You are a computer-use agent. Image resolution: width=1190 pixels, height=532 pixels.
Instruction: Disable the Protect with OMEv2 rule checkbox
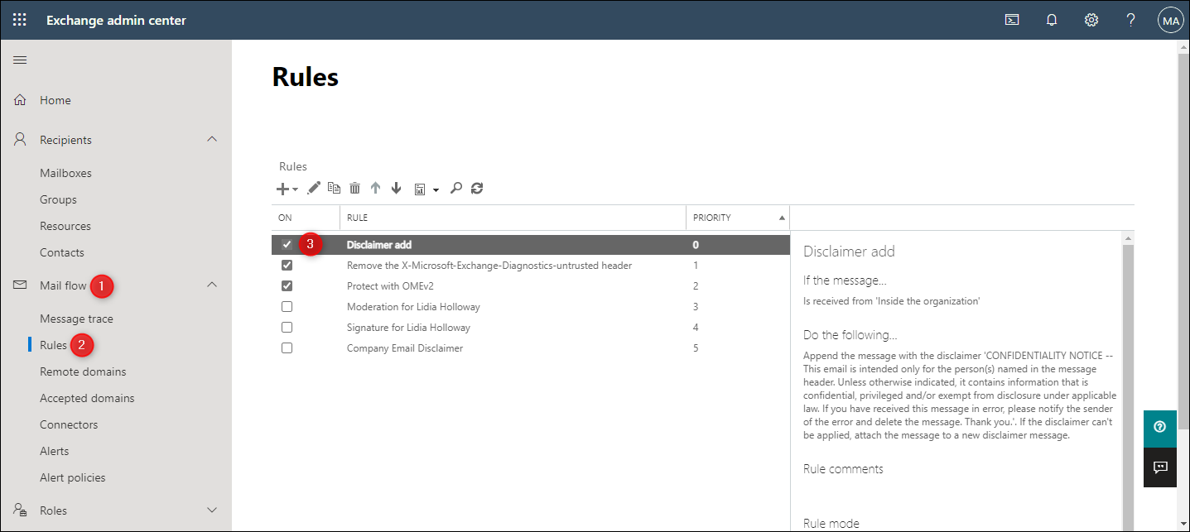287,286
